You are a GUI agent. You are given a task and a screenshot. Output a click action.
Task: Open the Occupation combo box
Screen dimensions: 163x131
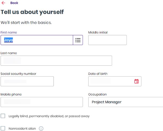pos(126,102)
